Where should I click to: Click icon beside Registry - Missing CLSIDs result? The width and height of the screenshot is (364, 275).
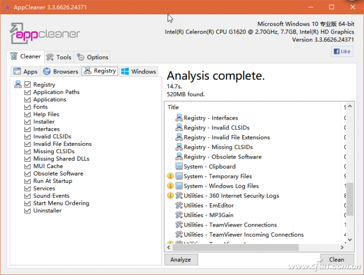[x=179, y=147]
